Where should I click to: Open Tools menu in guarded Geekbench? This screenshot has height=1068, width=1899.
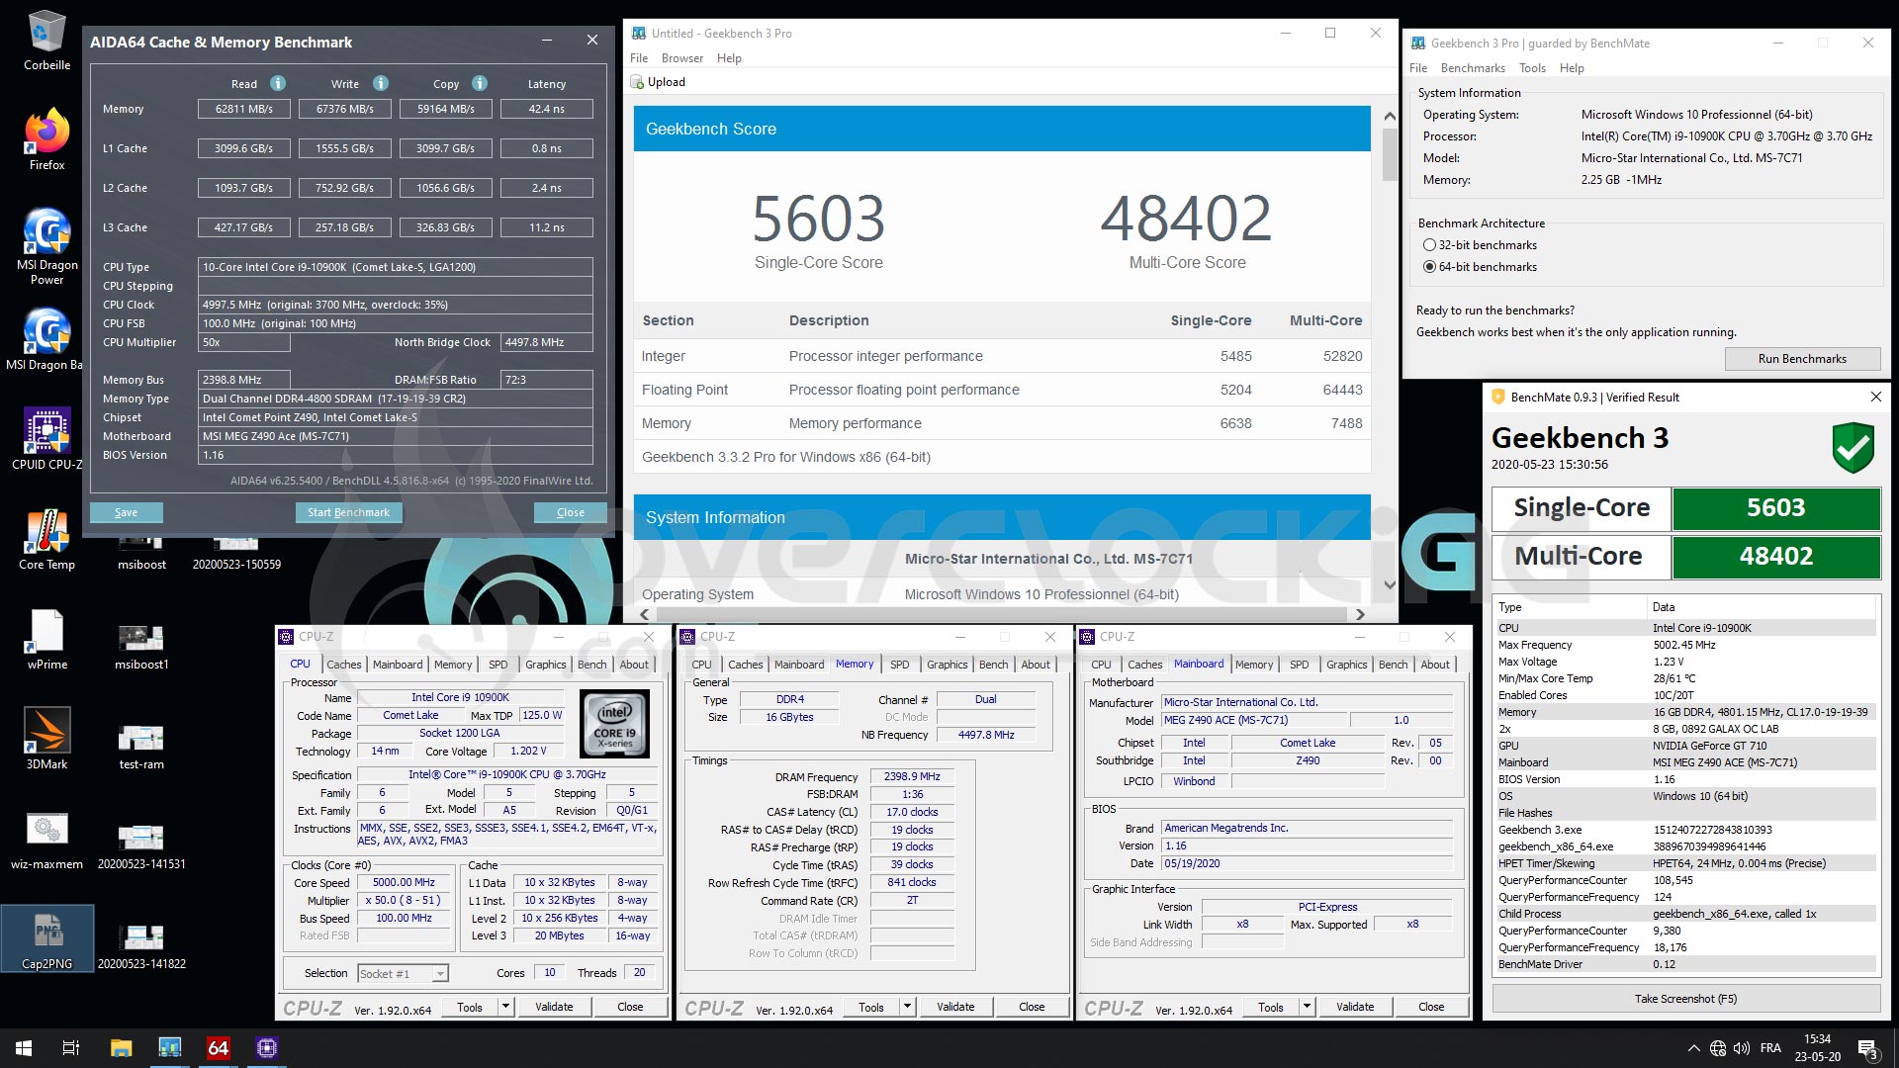pyautogui.click(x=1532, y=68)
